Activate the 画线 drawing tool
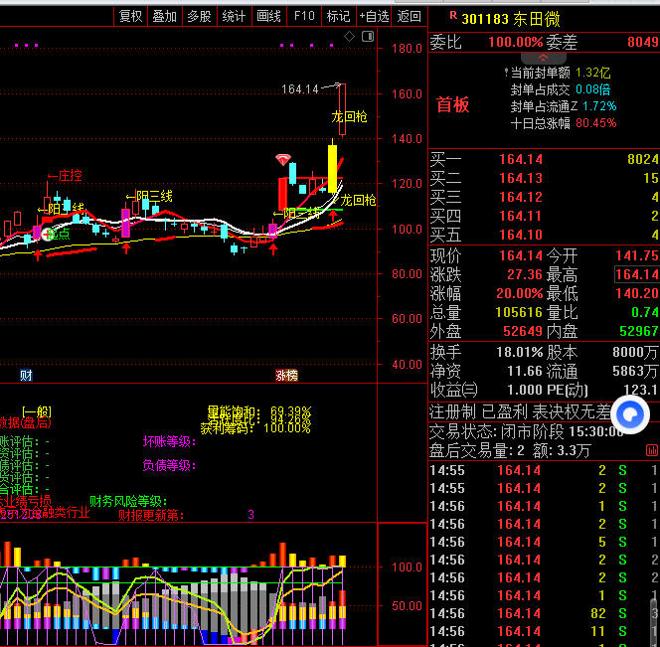 tap(268, 16)
